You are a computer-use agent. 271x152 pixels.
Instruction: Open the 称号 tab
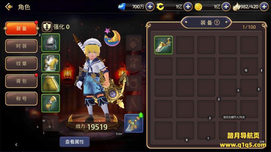tap(21, 99)
